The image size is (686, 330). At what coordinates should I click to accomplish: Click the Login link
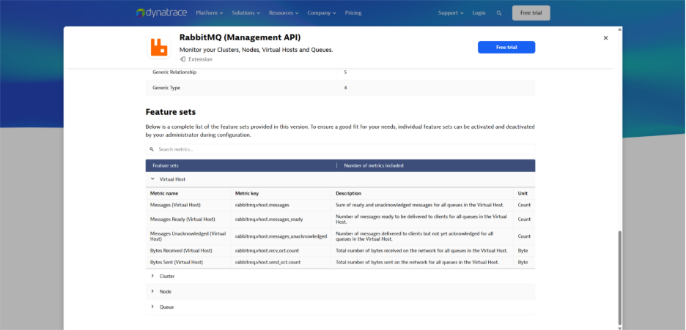coord(479,13)
